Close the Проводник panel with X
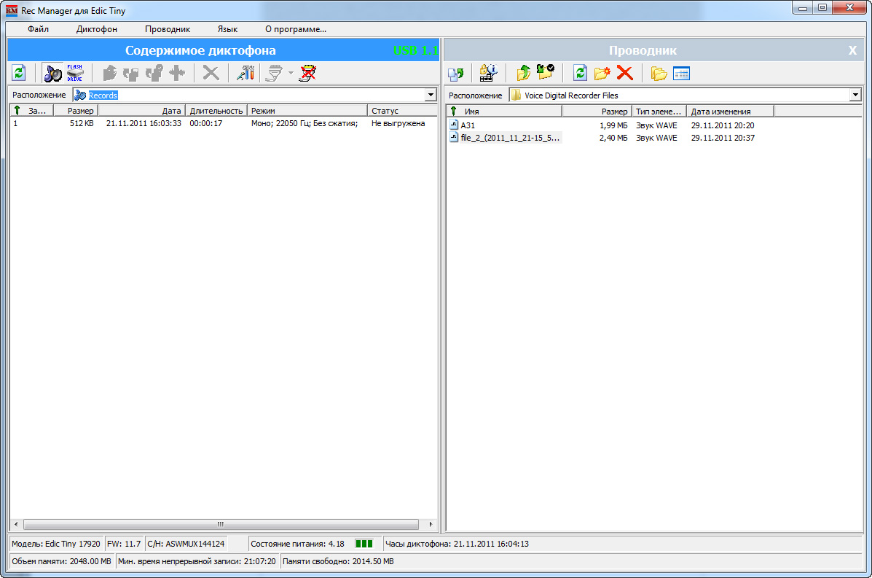 pos(852,51)
